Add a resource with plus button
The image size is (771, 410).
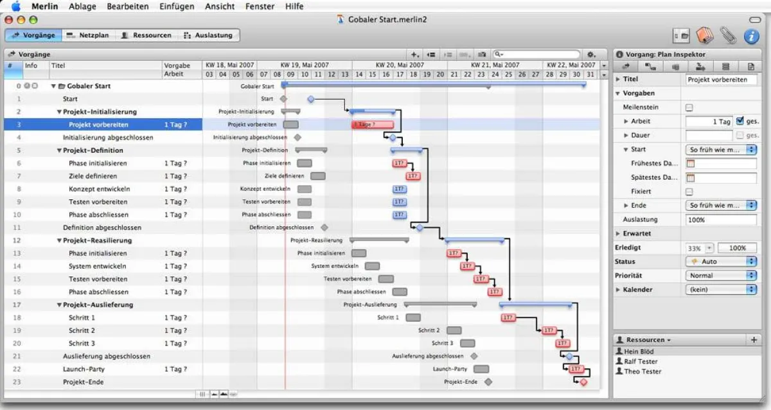[754, 339]
